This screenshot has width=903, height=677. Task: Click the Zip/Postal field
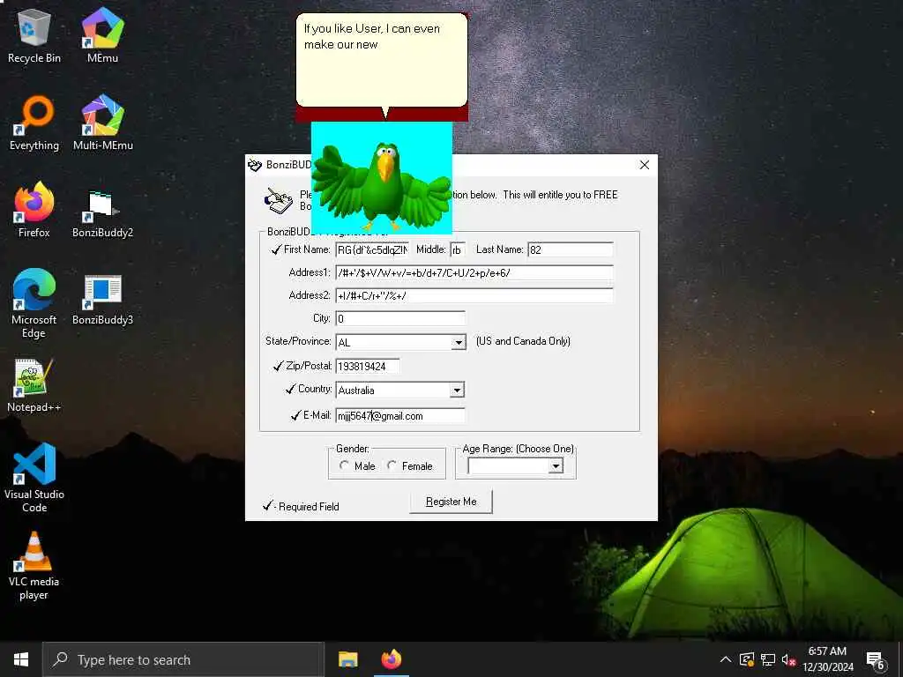368,366
